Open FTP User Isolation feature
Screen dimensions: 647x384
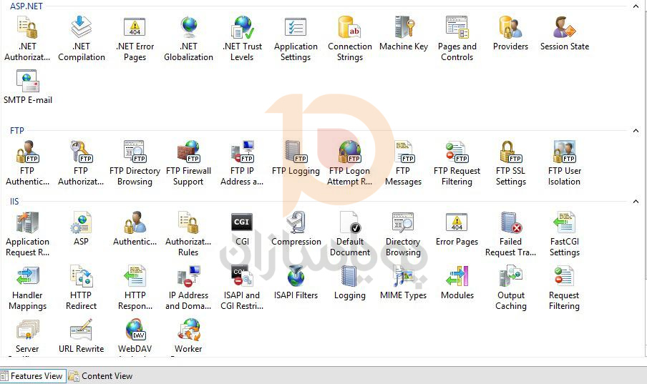(x=565, y=163)
